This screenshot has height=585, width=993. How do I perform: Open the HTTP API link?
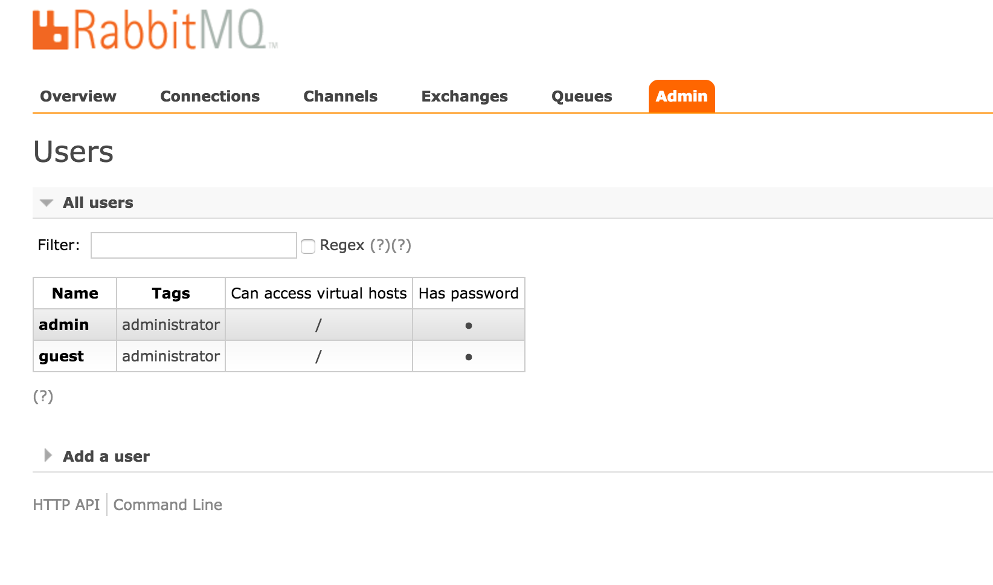(x=66, y=505)
